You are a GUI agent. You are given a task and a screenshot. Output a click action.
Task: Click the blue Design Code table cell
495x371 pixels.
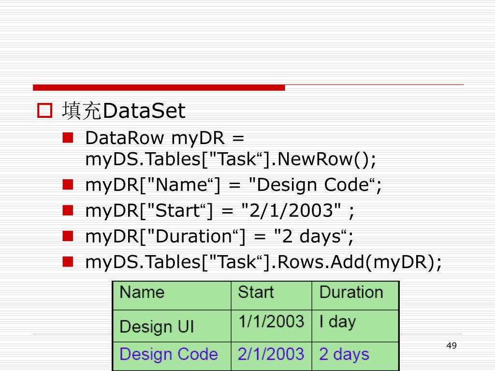point(169,354)
